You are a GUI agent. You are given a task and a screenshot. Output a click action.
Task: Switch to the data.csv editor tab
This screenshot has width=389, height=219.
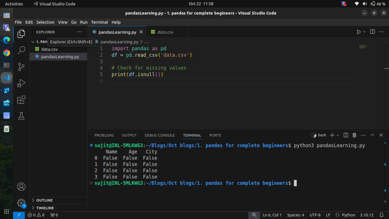165,32
